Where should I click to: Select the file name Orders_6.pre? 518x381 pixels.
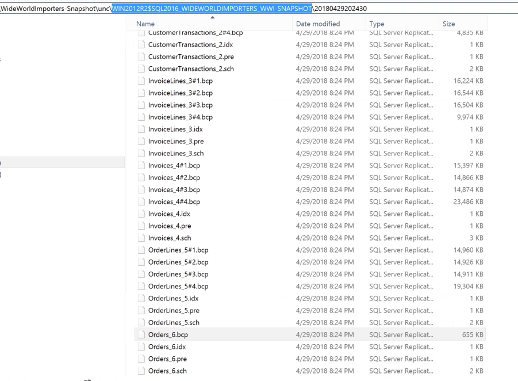click(167, 359)
